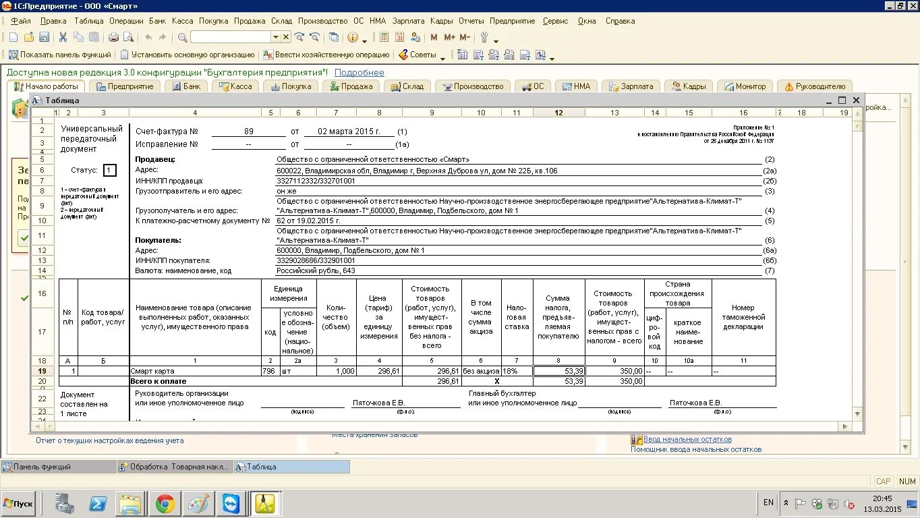Click the M memory button
The width and height of the screenshot is (920, 518).
click(x=434, y=37)
